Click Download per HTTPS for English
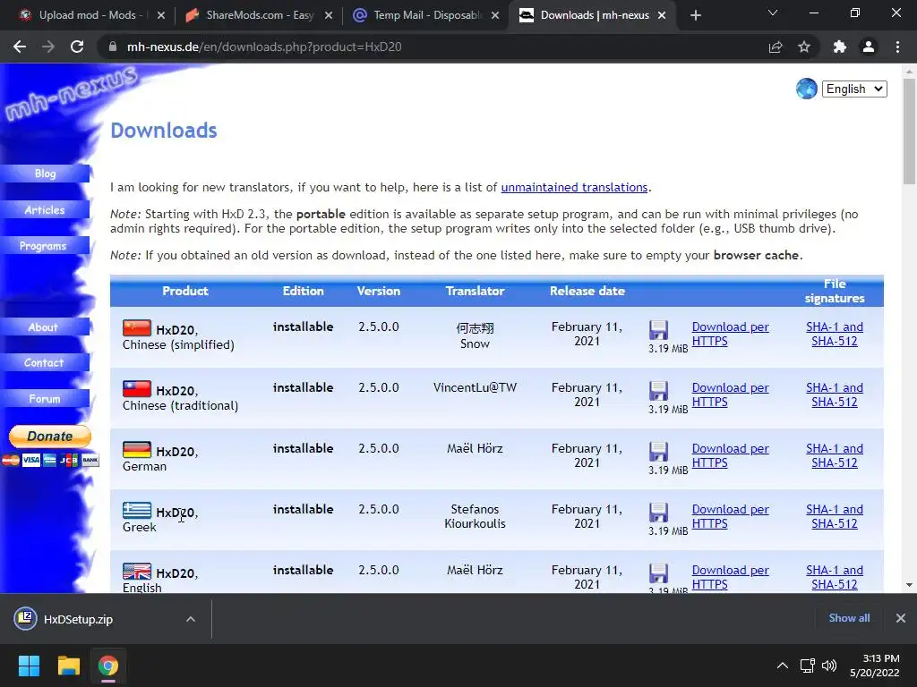The image size is (917, 687). point(730,577)
